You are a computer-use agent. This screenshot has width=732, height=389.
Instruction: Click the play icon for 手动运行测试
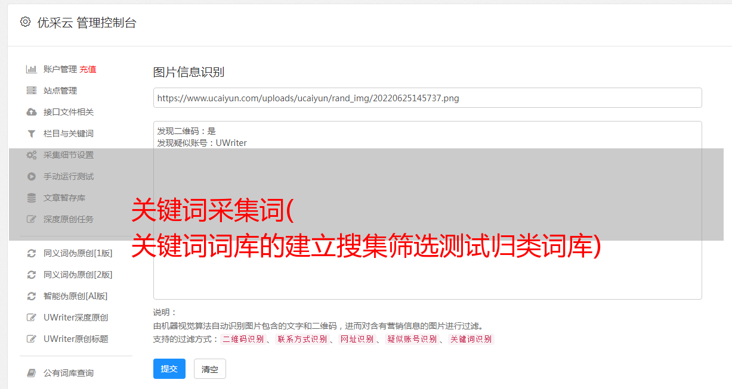[x=32, y=176]
